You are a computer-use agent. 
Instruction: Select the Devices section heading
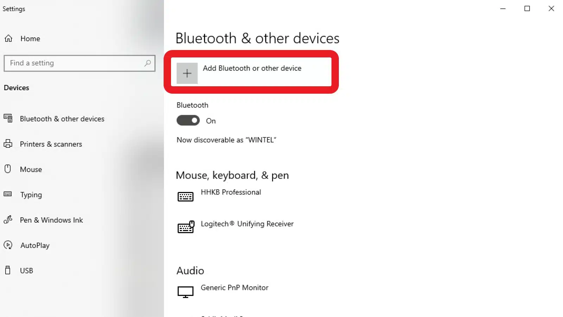click(16, 88)
